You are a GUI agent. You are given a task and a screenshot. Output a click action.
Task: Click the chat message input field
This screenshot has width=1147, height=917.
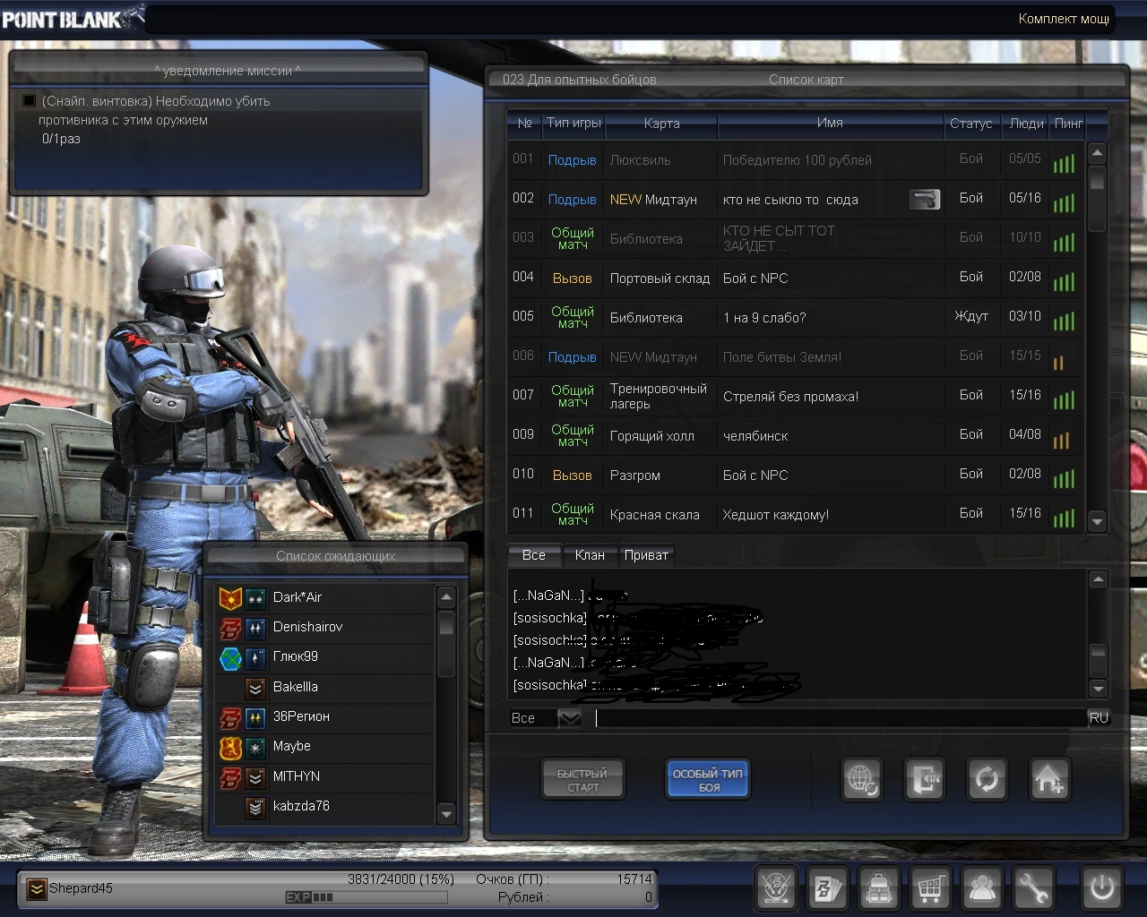(x=840, y=717)
